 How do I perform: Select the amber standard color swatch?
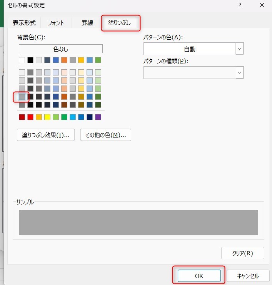pos(39,117)
